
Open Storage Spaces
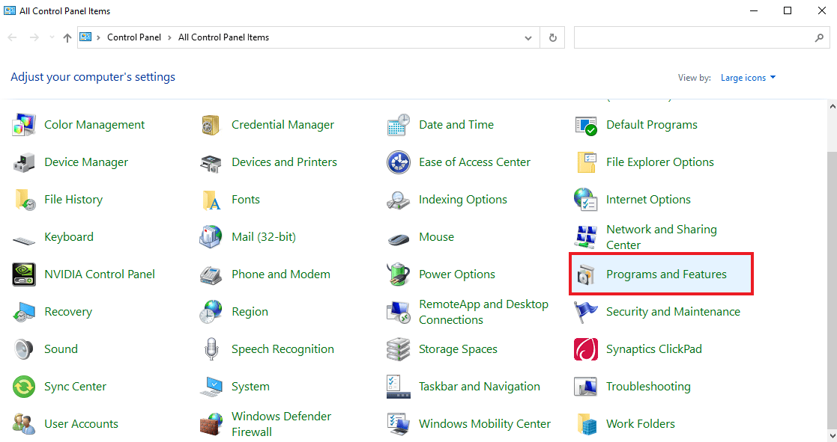click(458, 349)
